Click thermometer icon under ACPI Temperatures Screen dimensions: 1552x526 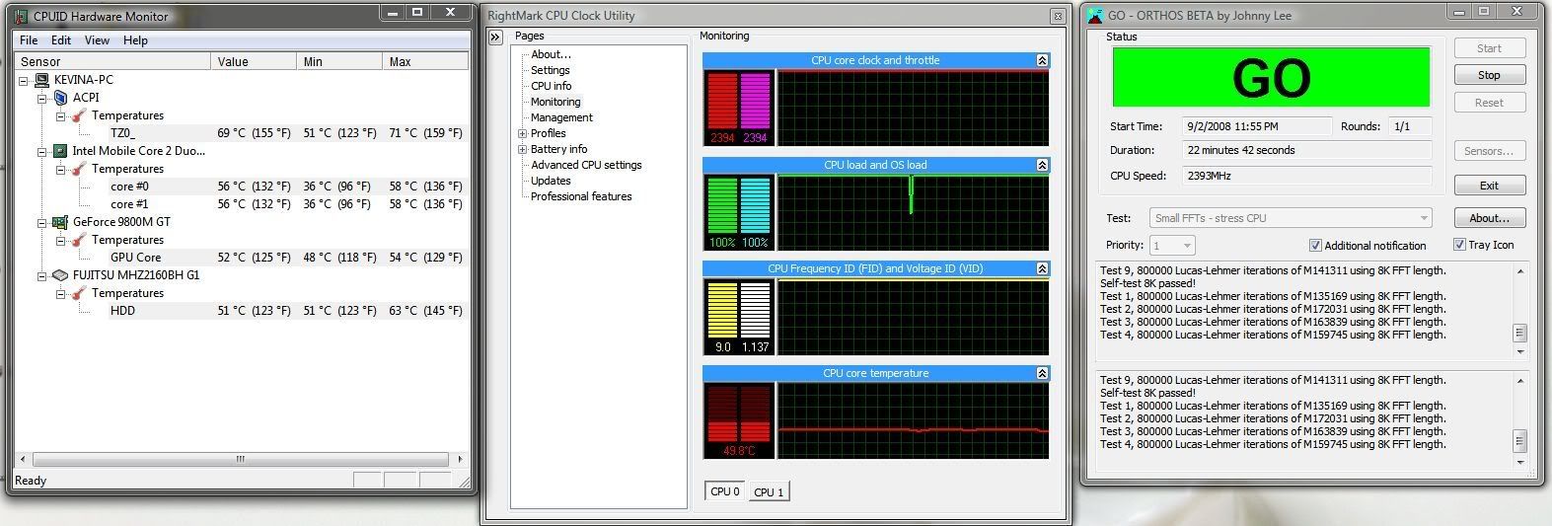tap(78, 115)
